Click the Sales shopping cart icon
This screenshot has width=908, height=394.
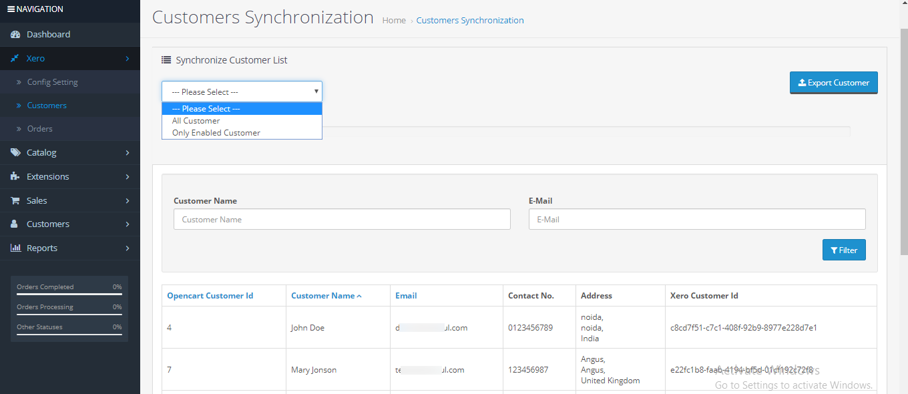pos(15,200)
